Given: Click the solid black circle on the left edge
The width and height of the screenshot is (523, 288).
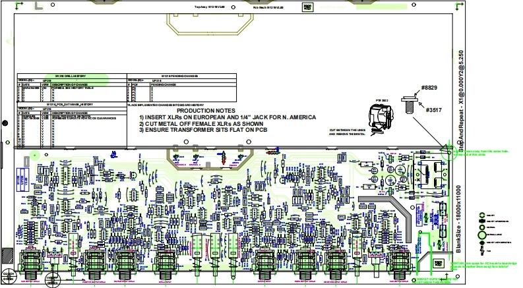Looking at the screenshot, I should click(5, 122).
